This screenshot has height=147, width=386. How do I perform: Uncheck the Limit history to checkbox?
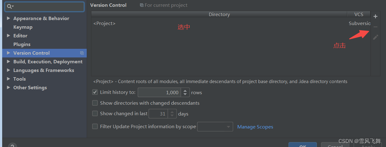(x=95, y=92)
